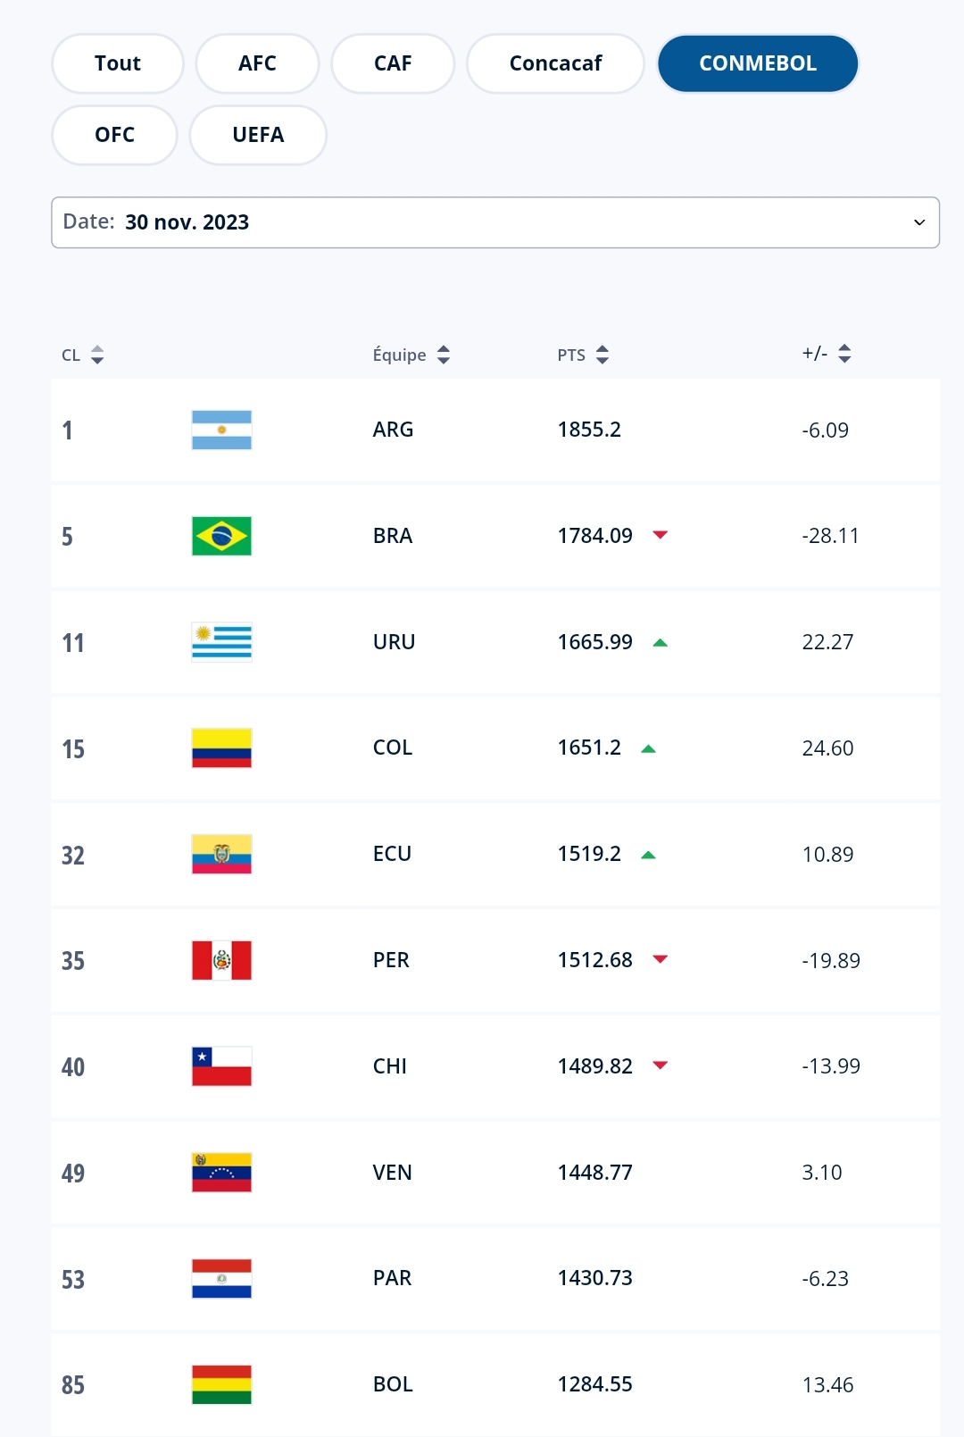Image resolution: width=964 pixels, height=1437 pixels.
Task: Select the Colombia flag icon
Action: [x=221, y=748]
